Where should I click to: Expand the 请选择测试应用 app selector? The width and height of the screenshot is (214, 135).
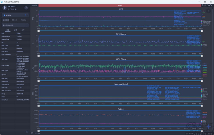[x=15, y=25]
